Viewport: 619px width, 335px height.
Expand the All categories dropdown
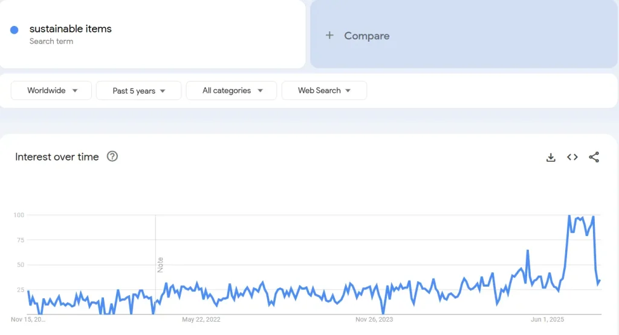click(x=232, y=91)
